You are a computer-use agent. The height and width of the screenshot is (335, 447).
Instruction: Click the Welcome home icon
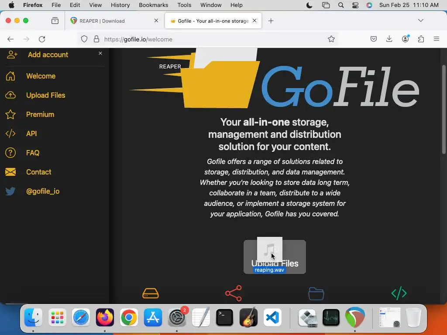click(10, 76)
